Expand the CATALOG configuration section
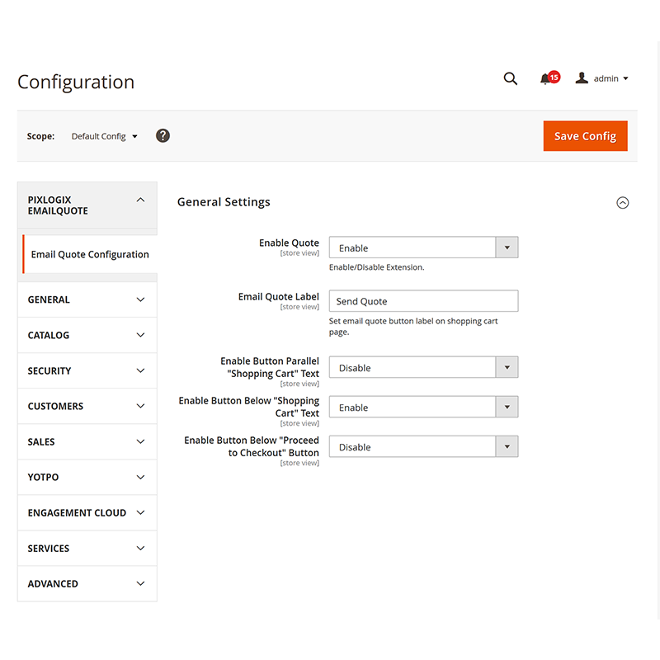This screenshot has height=660, width=660. point(87,335)
